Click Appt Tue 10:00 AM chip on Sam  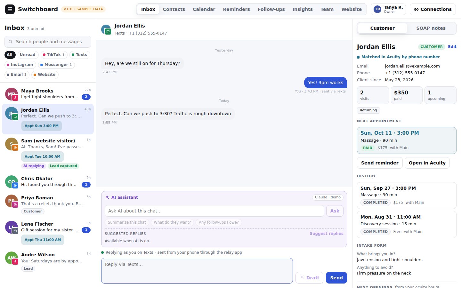point(43,156)
